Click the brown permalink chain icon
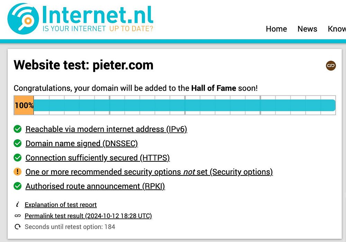 tap(331, 65)
